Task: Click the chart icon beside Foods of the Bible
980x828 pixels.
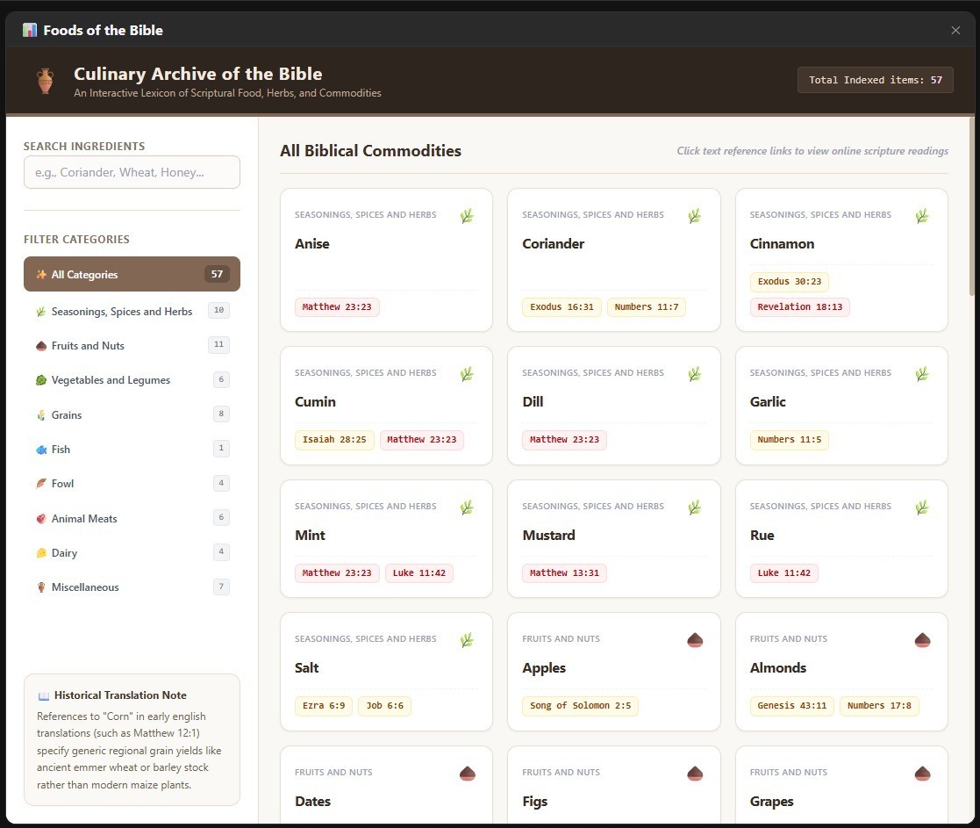Action: (29, 30)
